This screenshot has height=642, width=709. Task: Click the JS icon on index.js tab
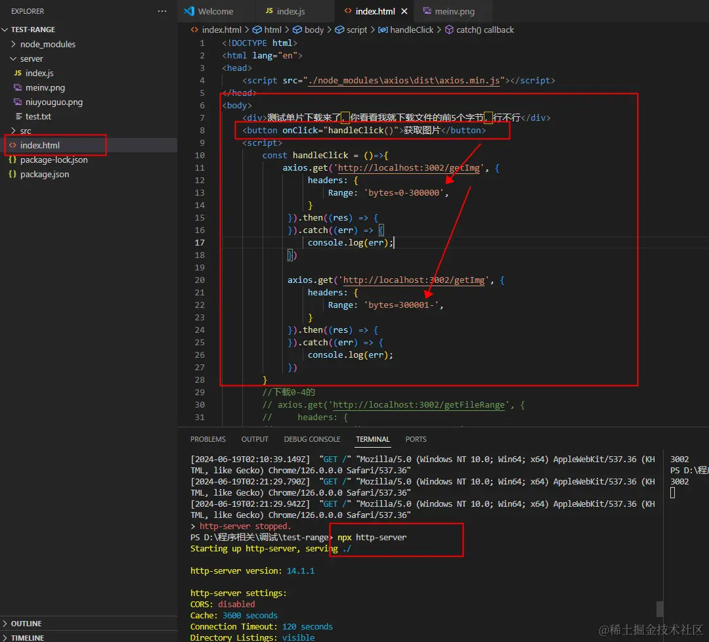(x=269, y=11)
